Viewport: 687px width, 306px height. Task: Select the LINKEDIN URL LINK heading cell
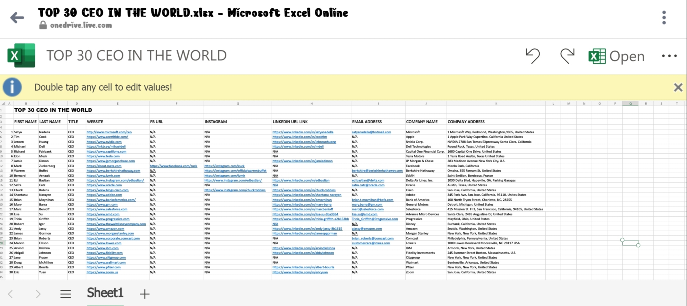[290, 122]
